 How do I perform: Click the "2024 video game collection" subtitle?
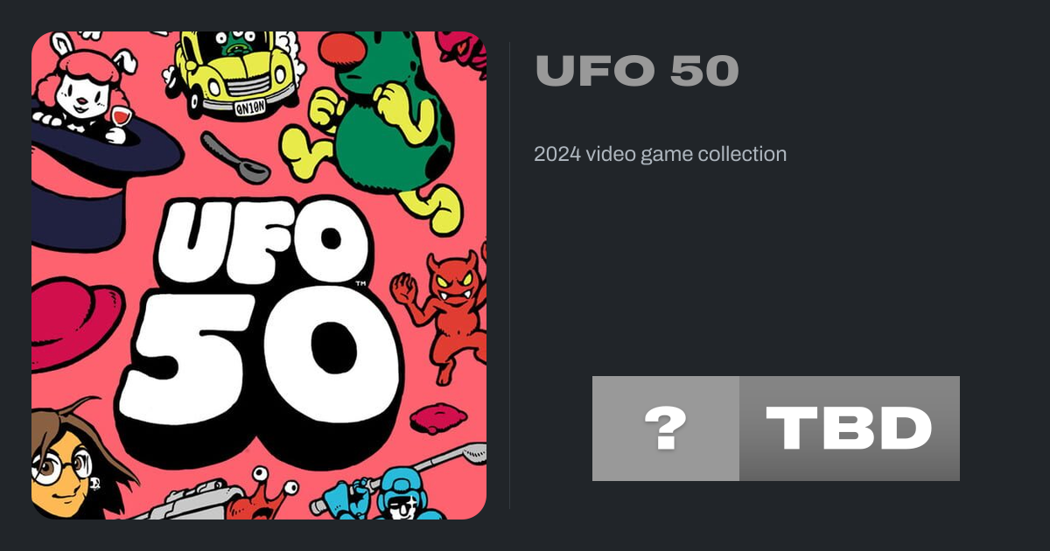[660, 155]
